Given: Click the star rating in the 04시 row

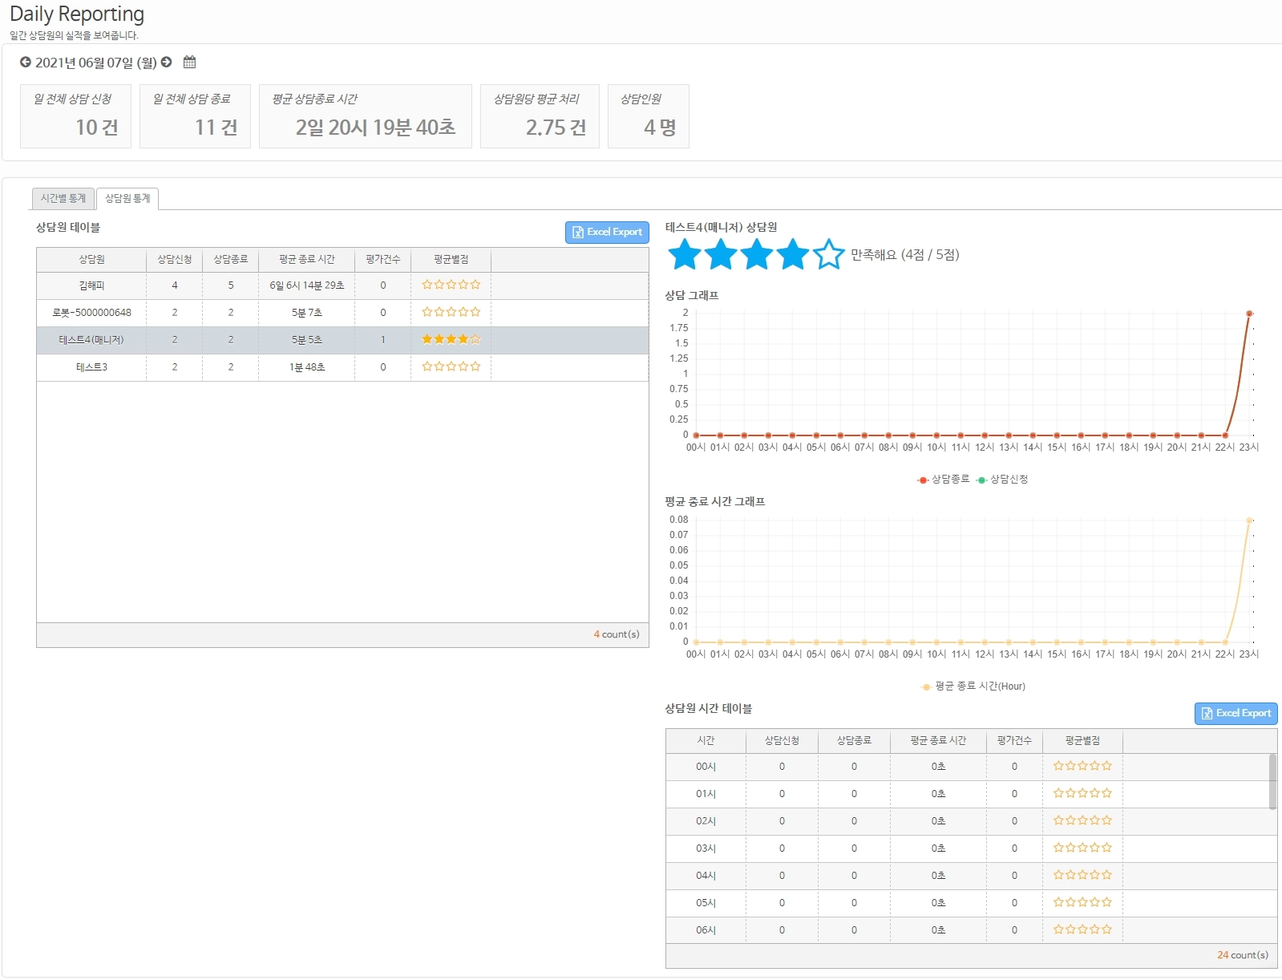Looking at the screenshot, I should (x=1082, y=875).
